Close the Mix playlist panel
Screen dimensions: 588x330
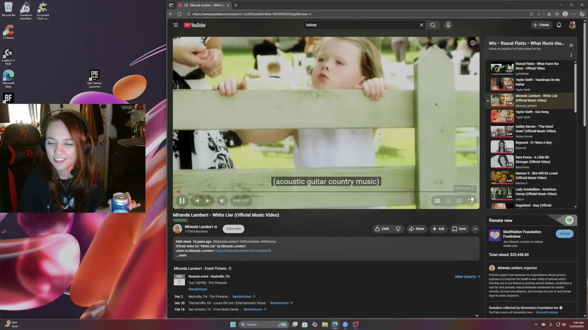click(x=571, y=45)
